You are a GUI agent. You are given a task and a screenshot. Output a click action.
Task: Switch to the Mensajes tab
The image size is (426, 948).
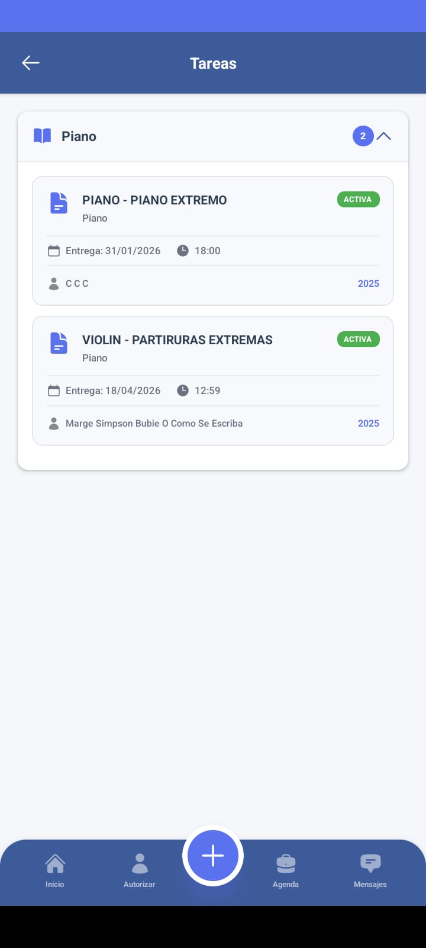(x=370, y=870)
